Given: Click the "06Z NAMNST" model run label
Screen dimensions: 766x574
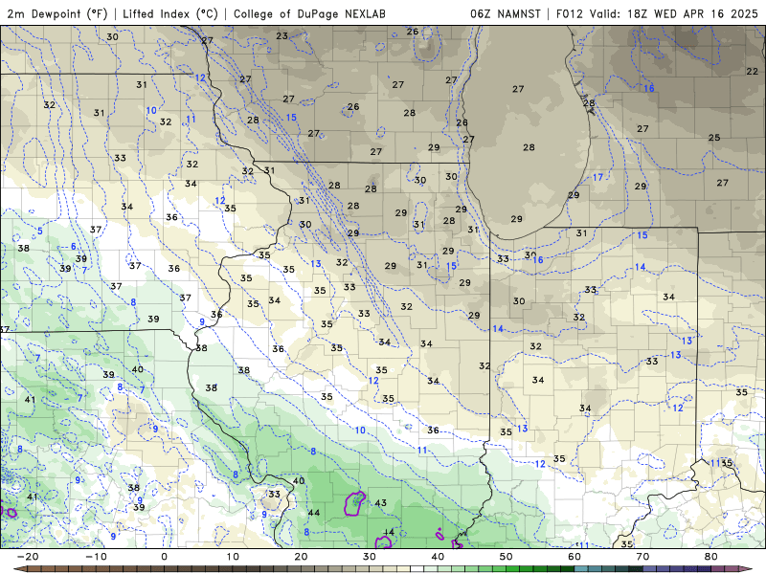Looking at the screenshot, I should point(506,13).
